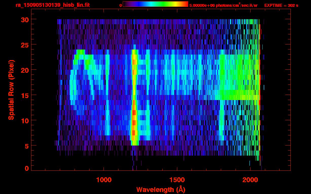Click the file name title ra_150905130139_hisb_lin.fit
The width and height of the screenshot is (311, 194).
(52, 5)
